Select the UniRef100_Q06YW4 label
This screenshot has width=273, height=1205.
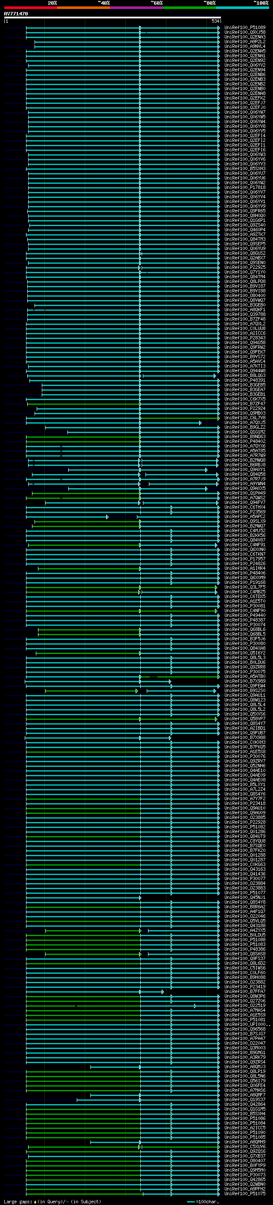coord(245,122)
